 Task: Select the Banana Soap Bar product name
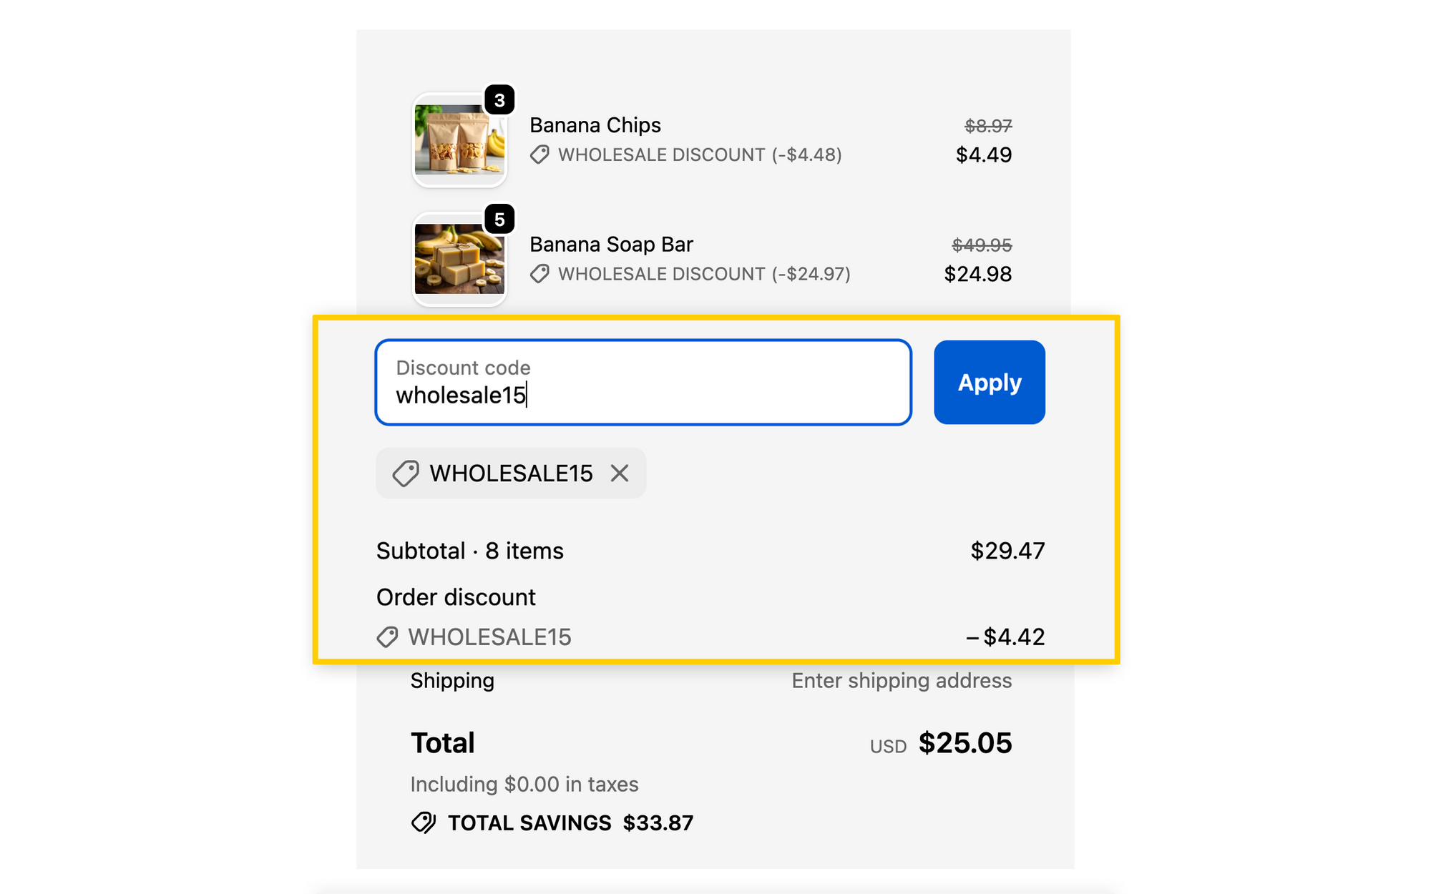[610, 244]
